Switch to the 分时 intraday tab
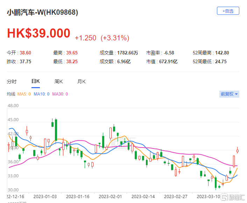This screenshot has width=247, height=203. pos(12,81)
